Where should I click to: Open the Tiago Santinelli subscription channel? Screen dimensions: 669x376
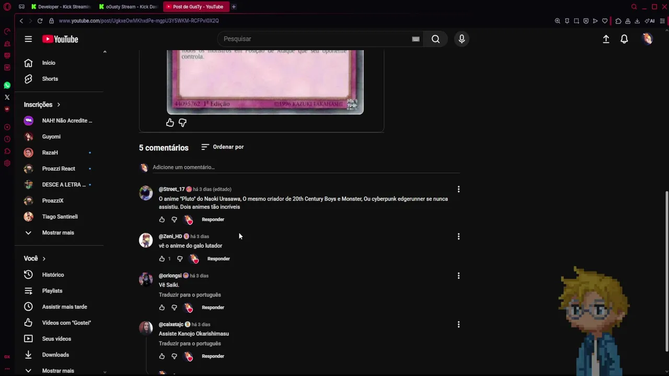(59, 217)
